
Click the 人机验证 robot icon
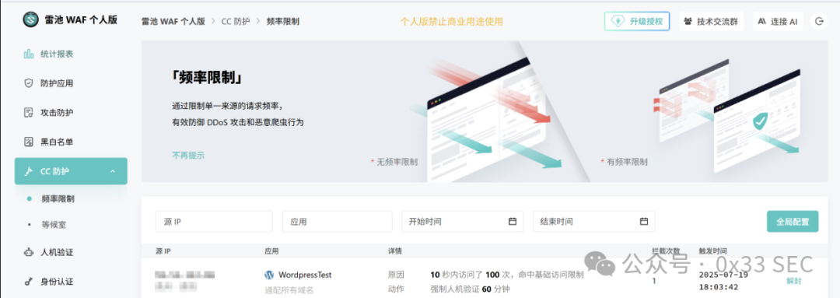[x=29, y=252]
